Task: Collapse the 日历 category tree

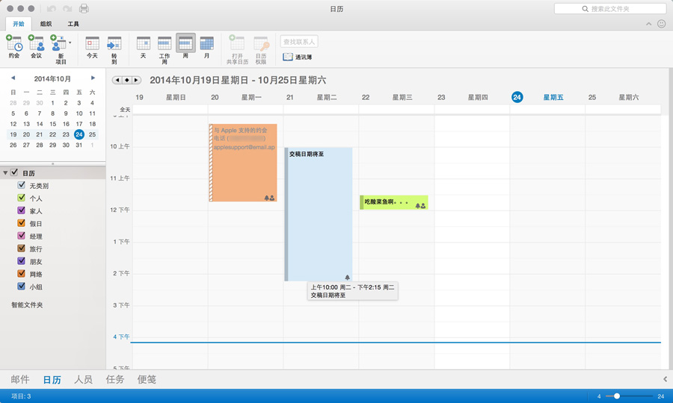Action: 5,173
